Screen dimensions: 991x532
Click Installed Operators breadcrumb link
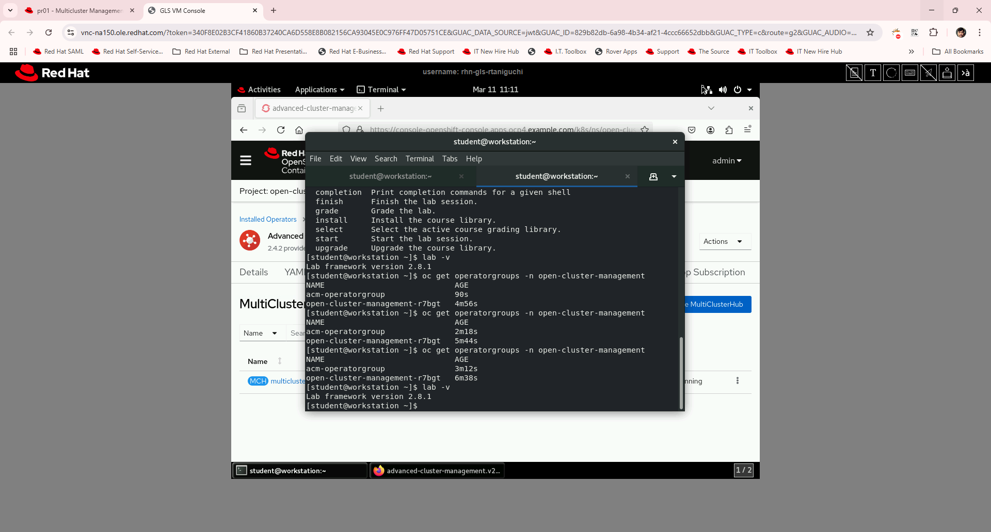[268, 220]
